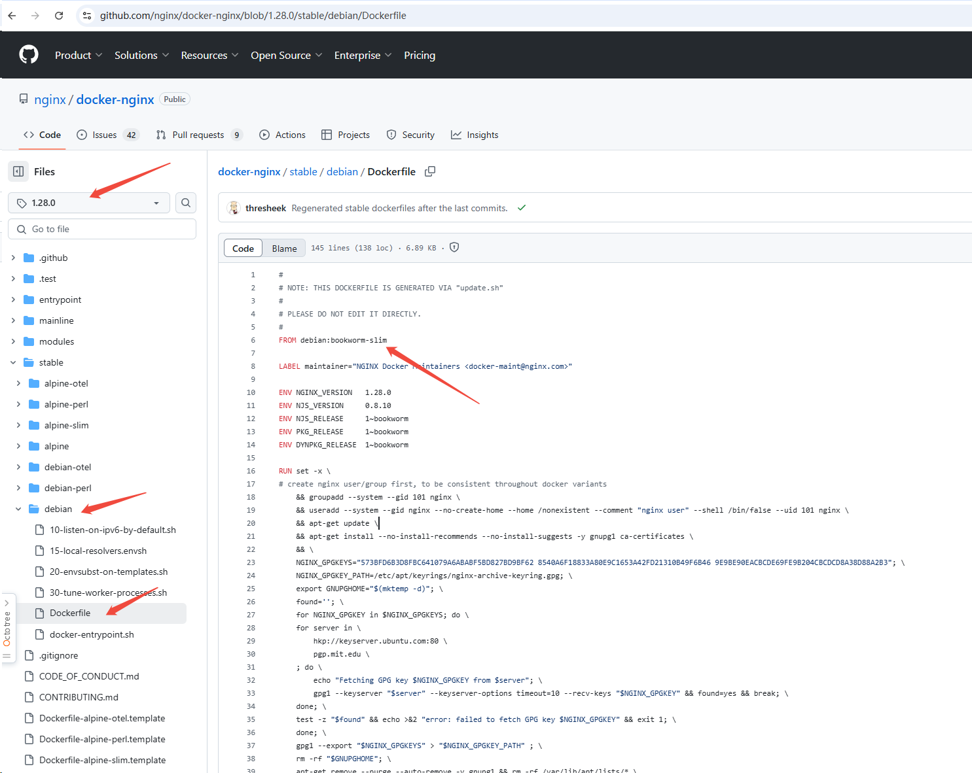Click stable in the breadcrumb

[x=304, y=171]
